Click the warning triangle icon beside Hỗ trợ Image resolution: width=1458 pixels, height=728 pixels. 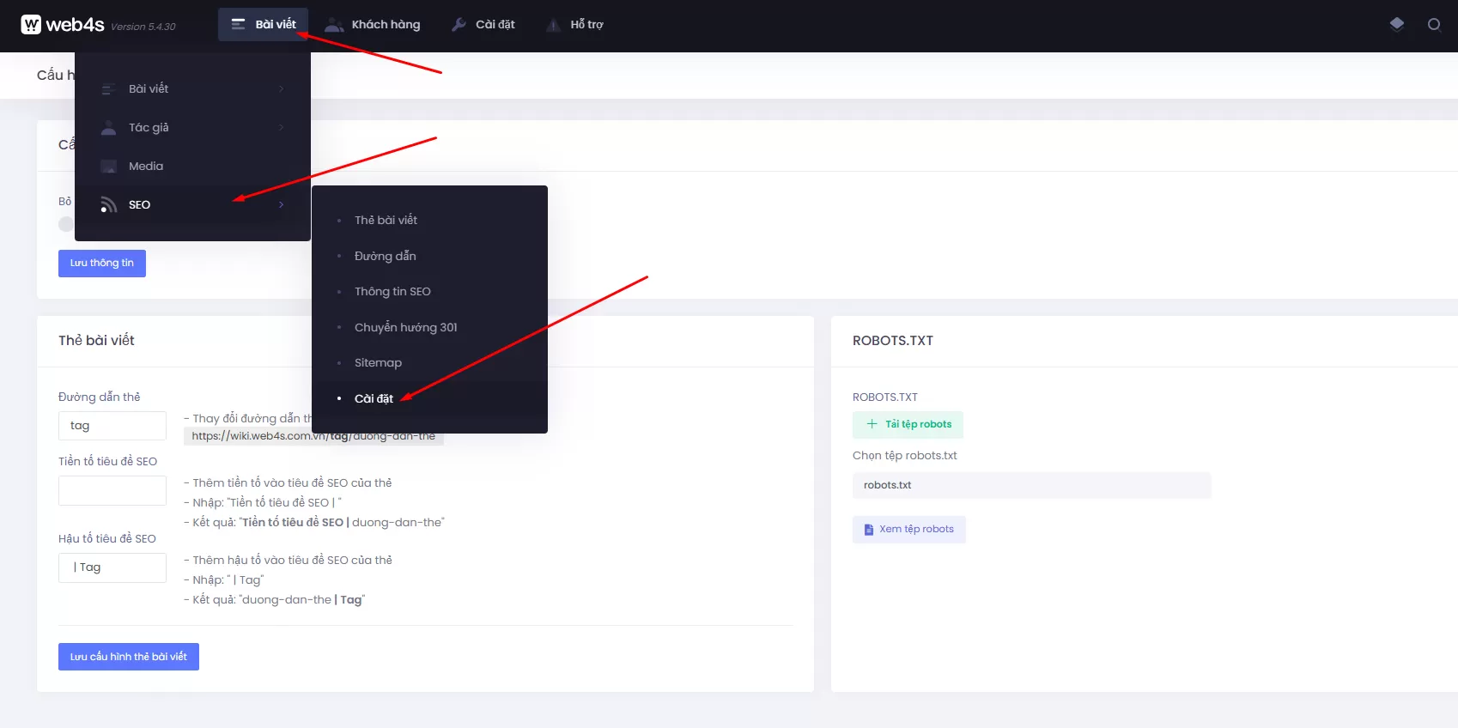coord(554,25)
